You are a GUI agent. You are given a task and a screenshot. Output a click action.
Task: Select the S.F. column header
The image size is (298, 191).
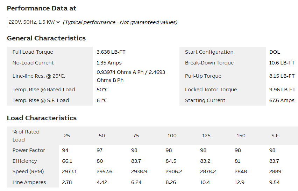(275, 136)
